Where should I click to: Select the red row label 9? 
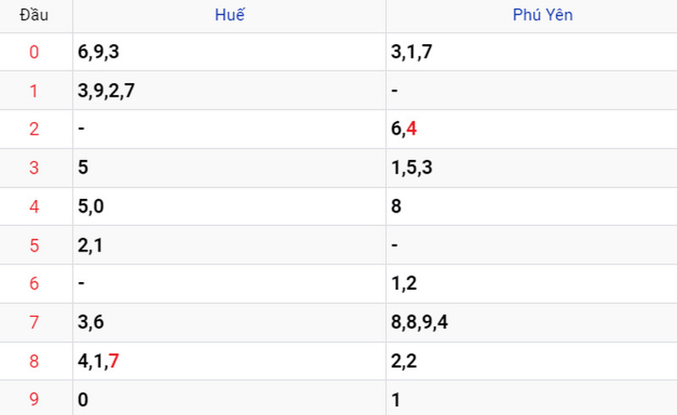click(34, 399)
